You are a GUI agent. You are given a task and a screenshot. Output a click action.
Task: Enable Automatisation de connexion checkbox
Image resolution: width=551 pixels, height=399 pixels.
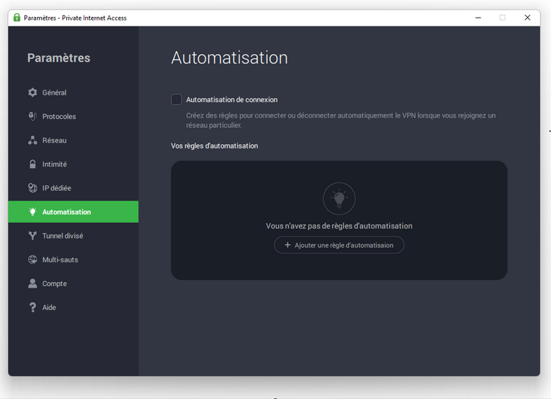click(x=176, y=99)
